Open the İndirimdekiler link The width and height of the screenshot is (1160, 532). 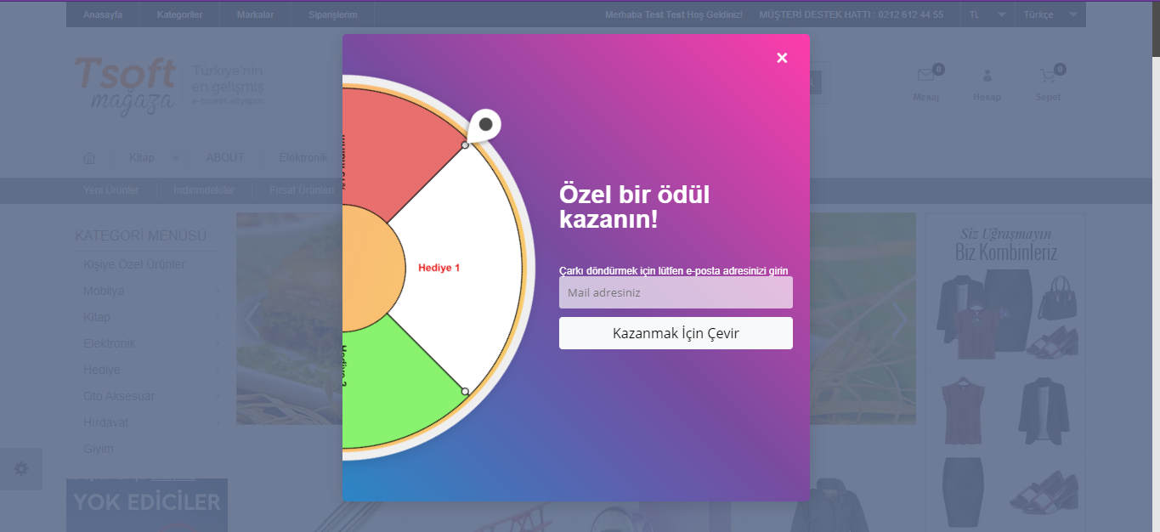(x=204, y=190)
